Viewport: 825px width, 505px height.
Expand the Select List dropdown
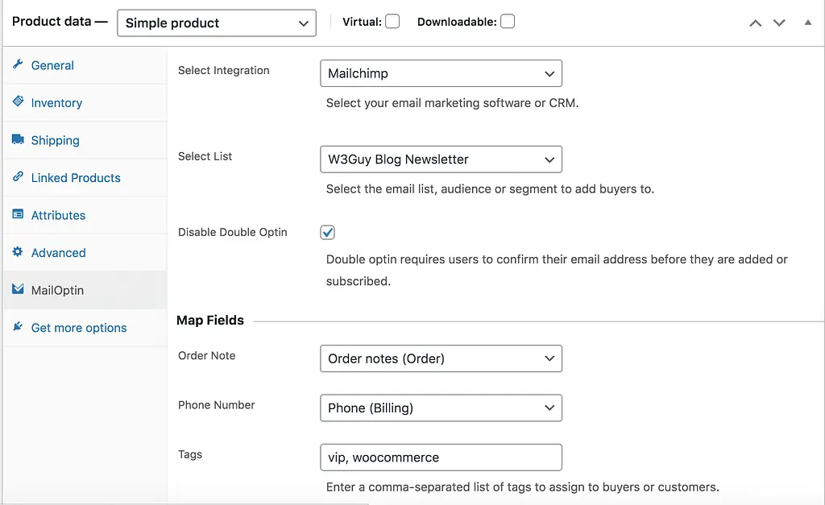tap(441, 159)
